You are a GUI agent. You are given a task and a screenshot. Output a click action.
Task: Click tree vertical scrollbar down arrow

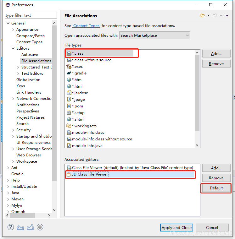tap(54, 210)
